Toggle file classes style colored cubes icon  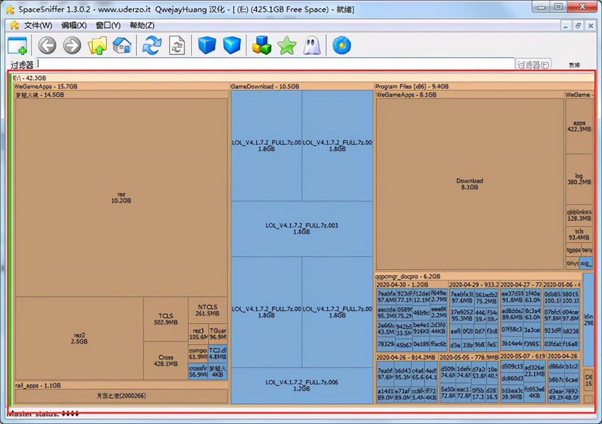click(261, 46)
